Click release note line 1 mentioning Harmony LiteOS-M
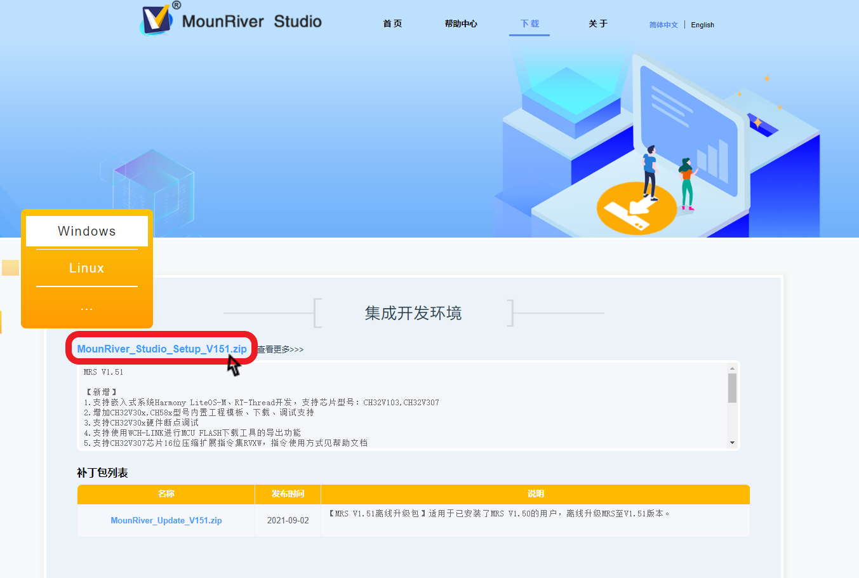The height and width of the screenshot is (578, 859). coord(261,402)
